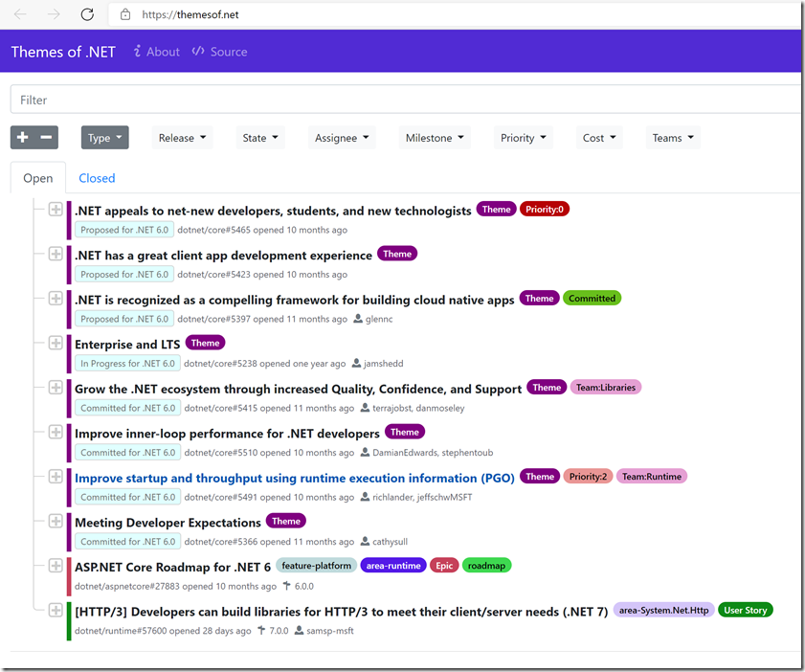Image resolution: width=805 pixels, height=672 pixels.
Task: Open the Assignee dropdown
Action: (342, 138)
